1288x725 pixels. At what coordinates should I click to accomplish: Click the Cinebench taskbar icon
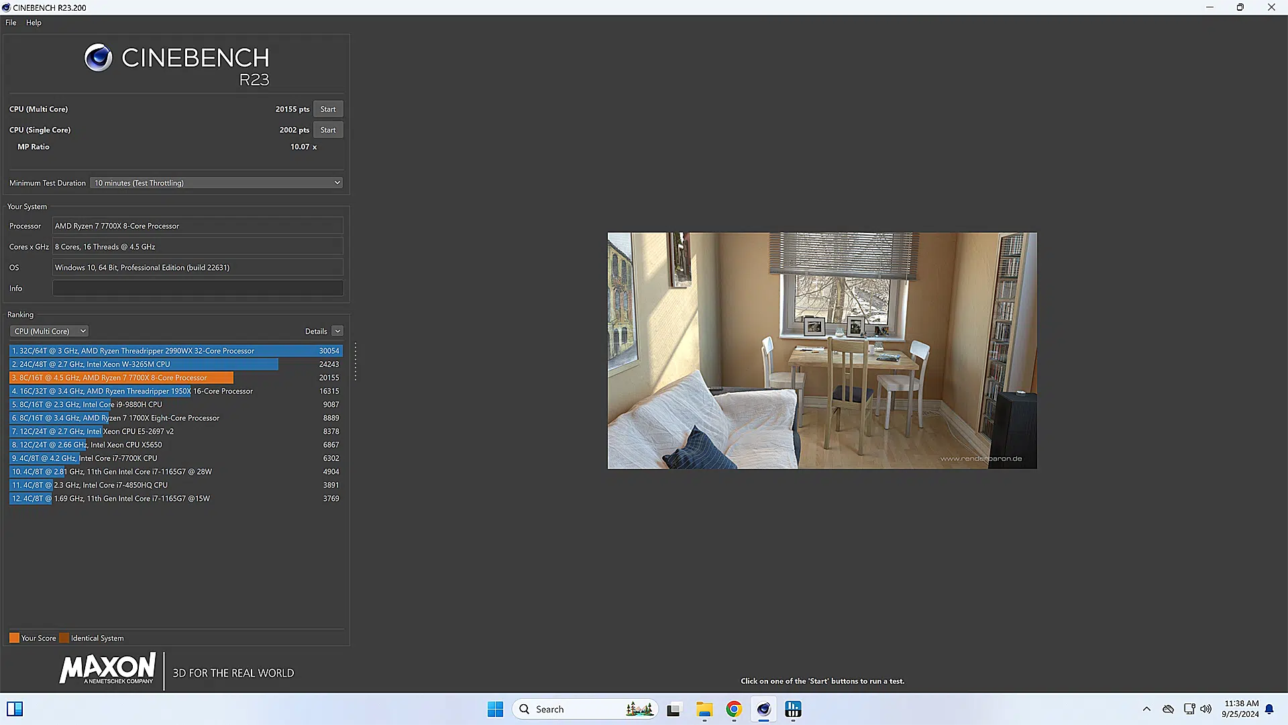(x=763, y=709)
